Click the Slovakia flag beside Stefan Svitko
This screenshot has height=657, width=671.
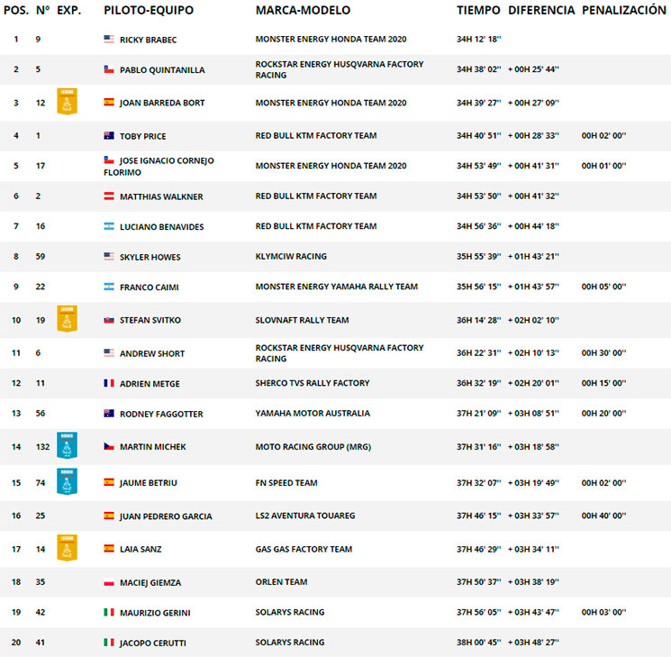[x=109, y=320]
